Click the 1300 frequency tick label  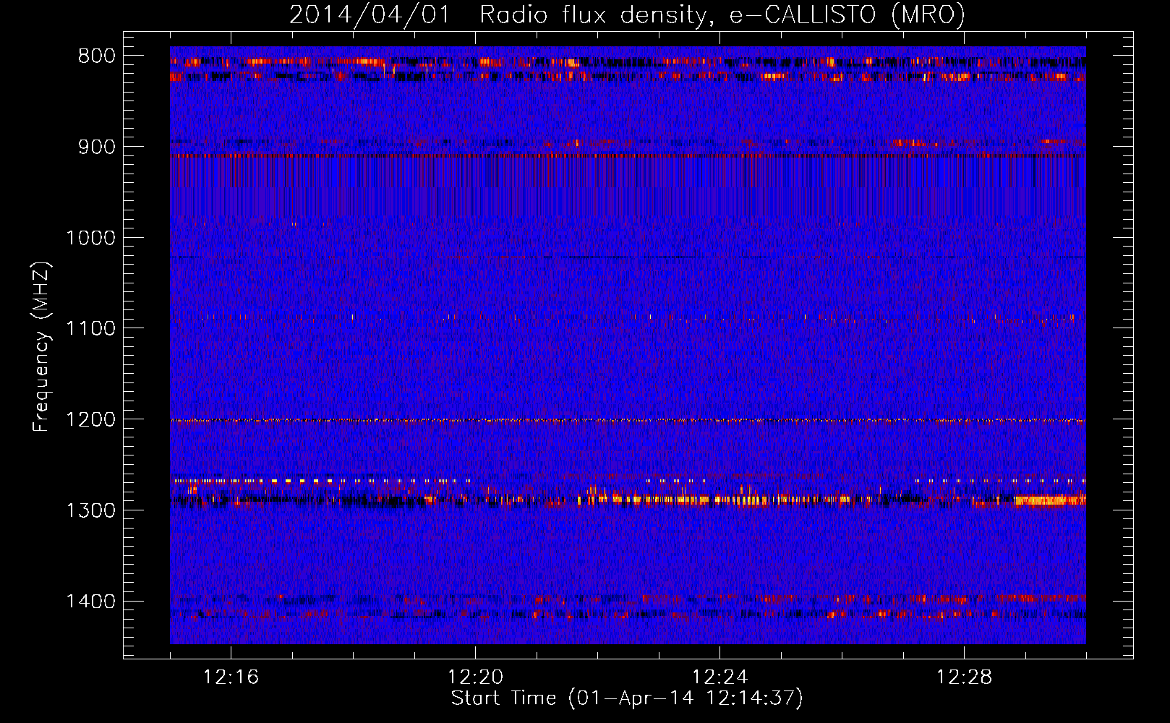click(90, 510)
